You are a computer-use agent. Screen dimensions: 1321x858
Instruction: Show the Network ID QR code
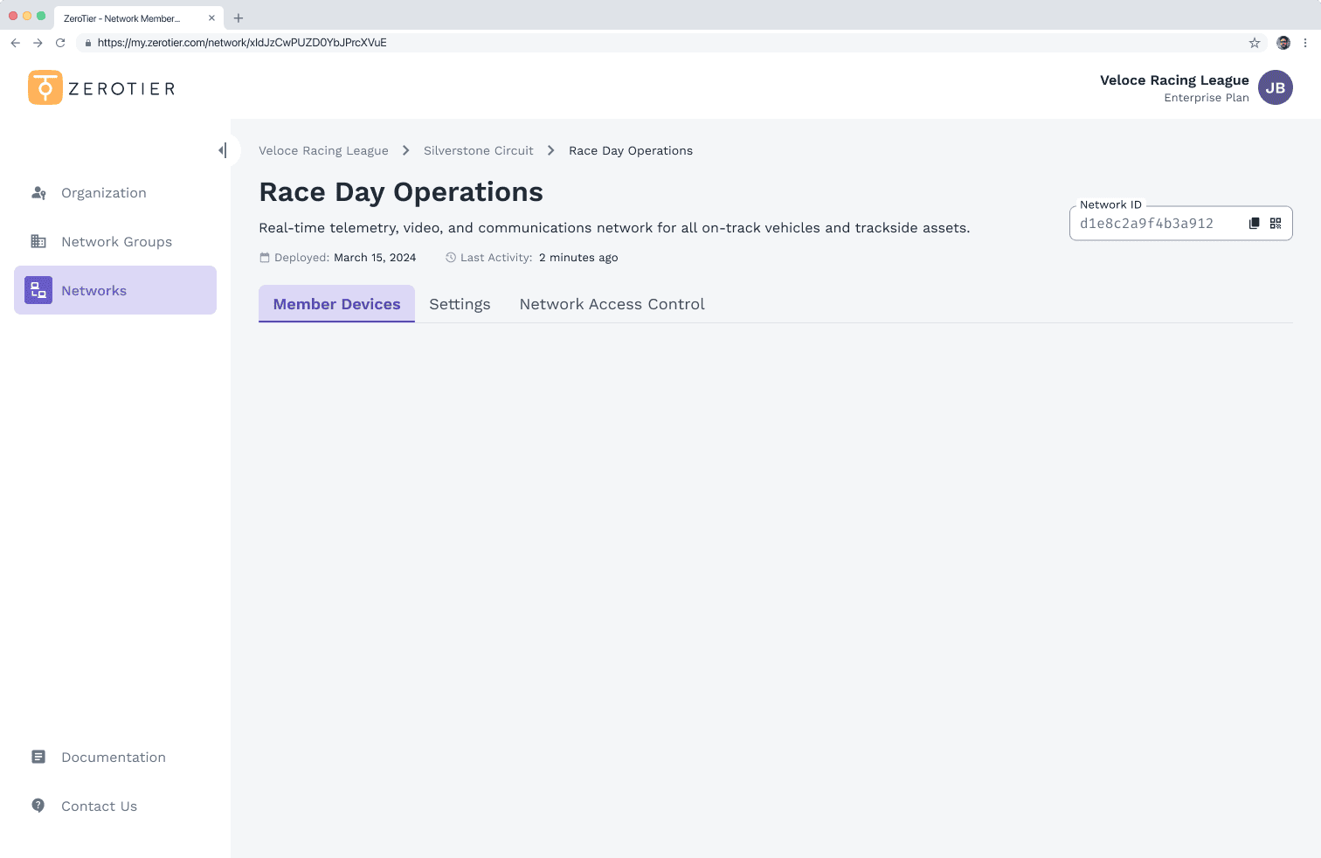[x=1276, y=224]
